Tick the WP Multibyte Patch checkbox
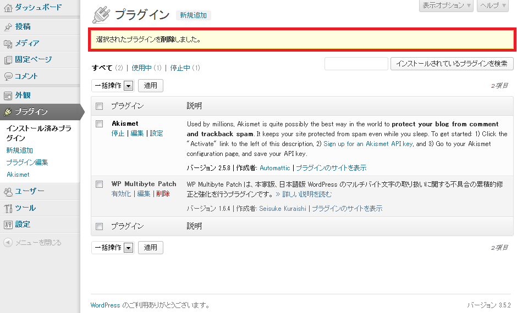Image resolution: width=517 pixels, height=313 pixels. 100,184
